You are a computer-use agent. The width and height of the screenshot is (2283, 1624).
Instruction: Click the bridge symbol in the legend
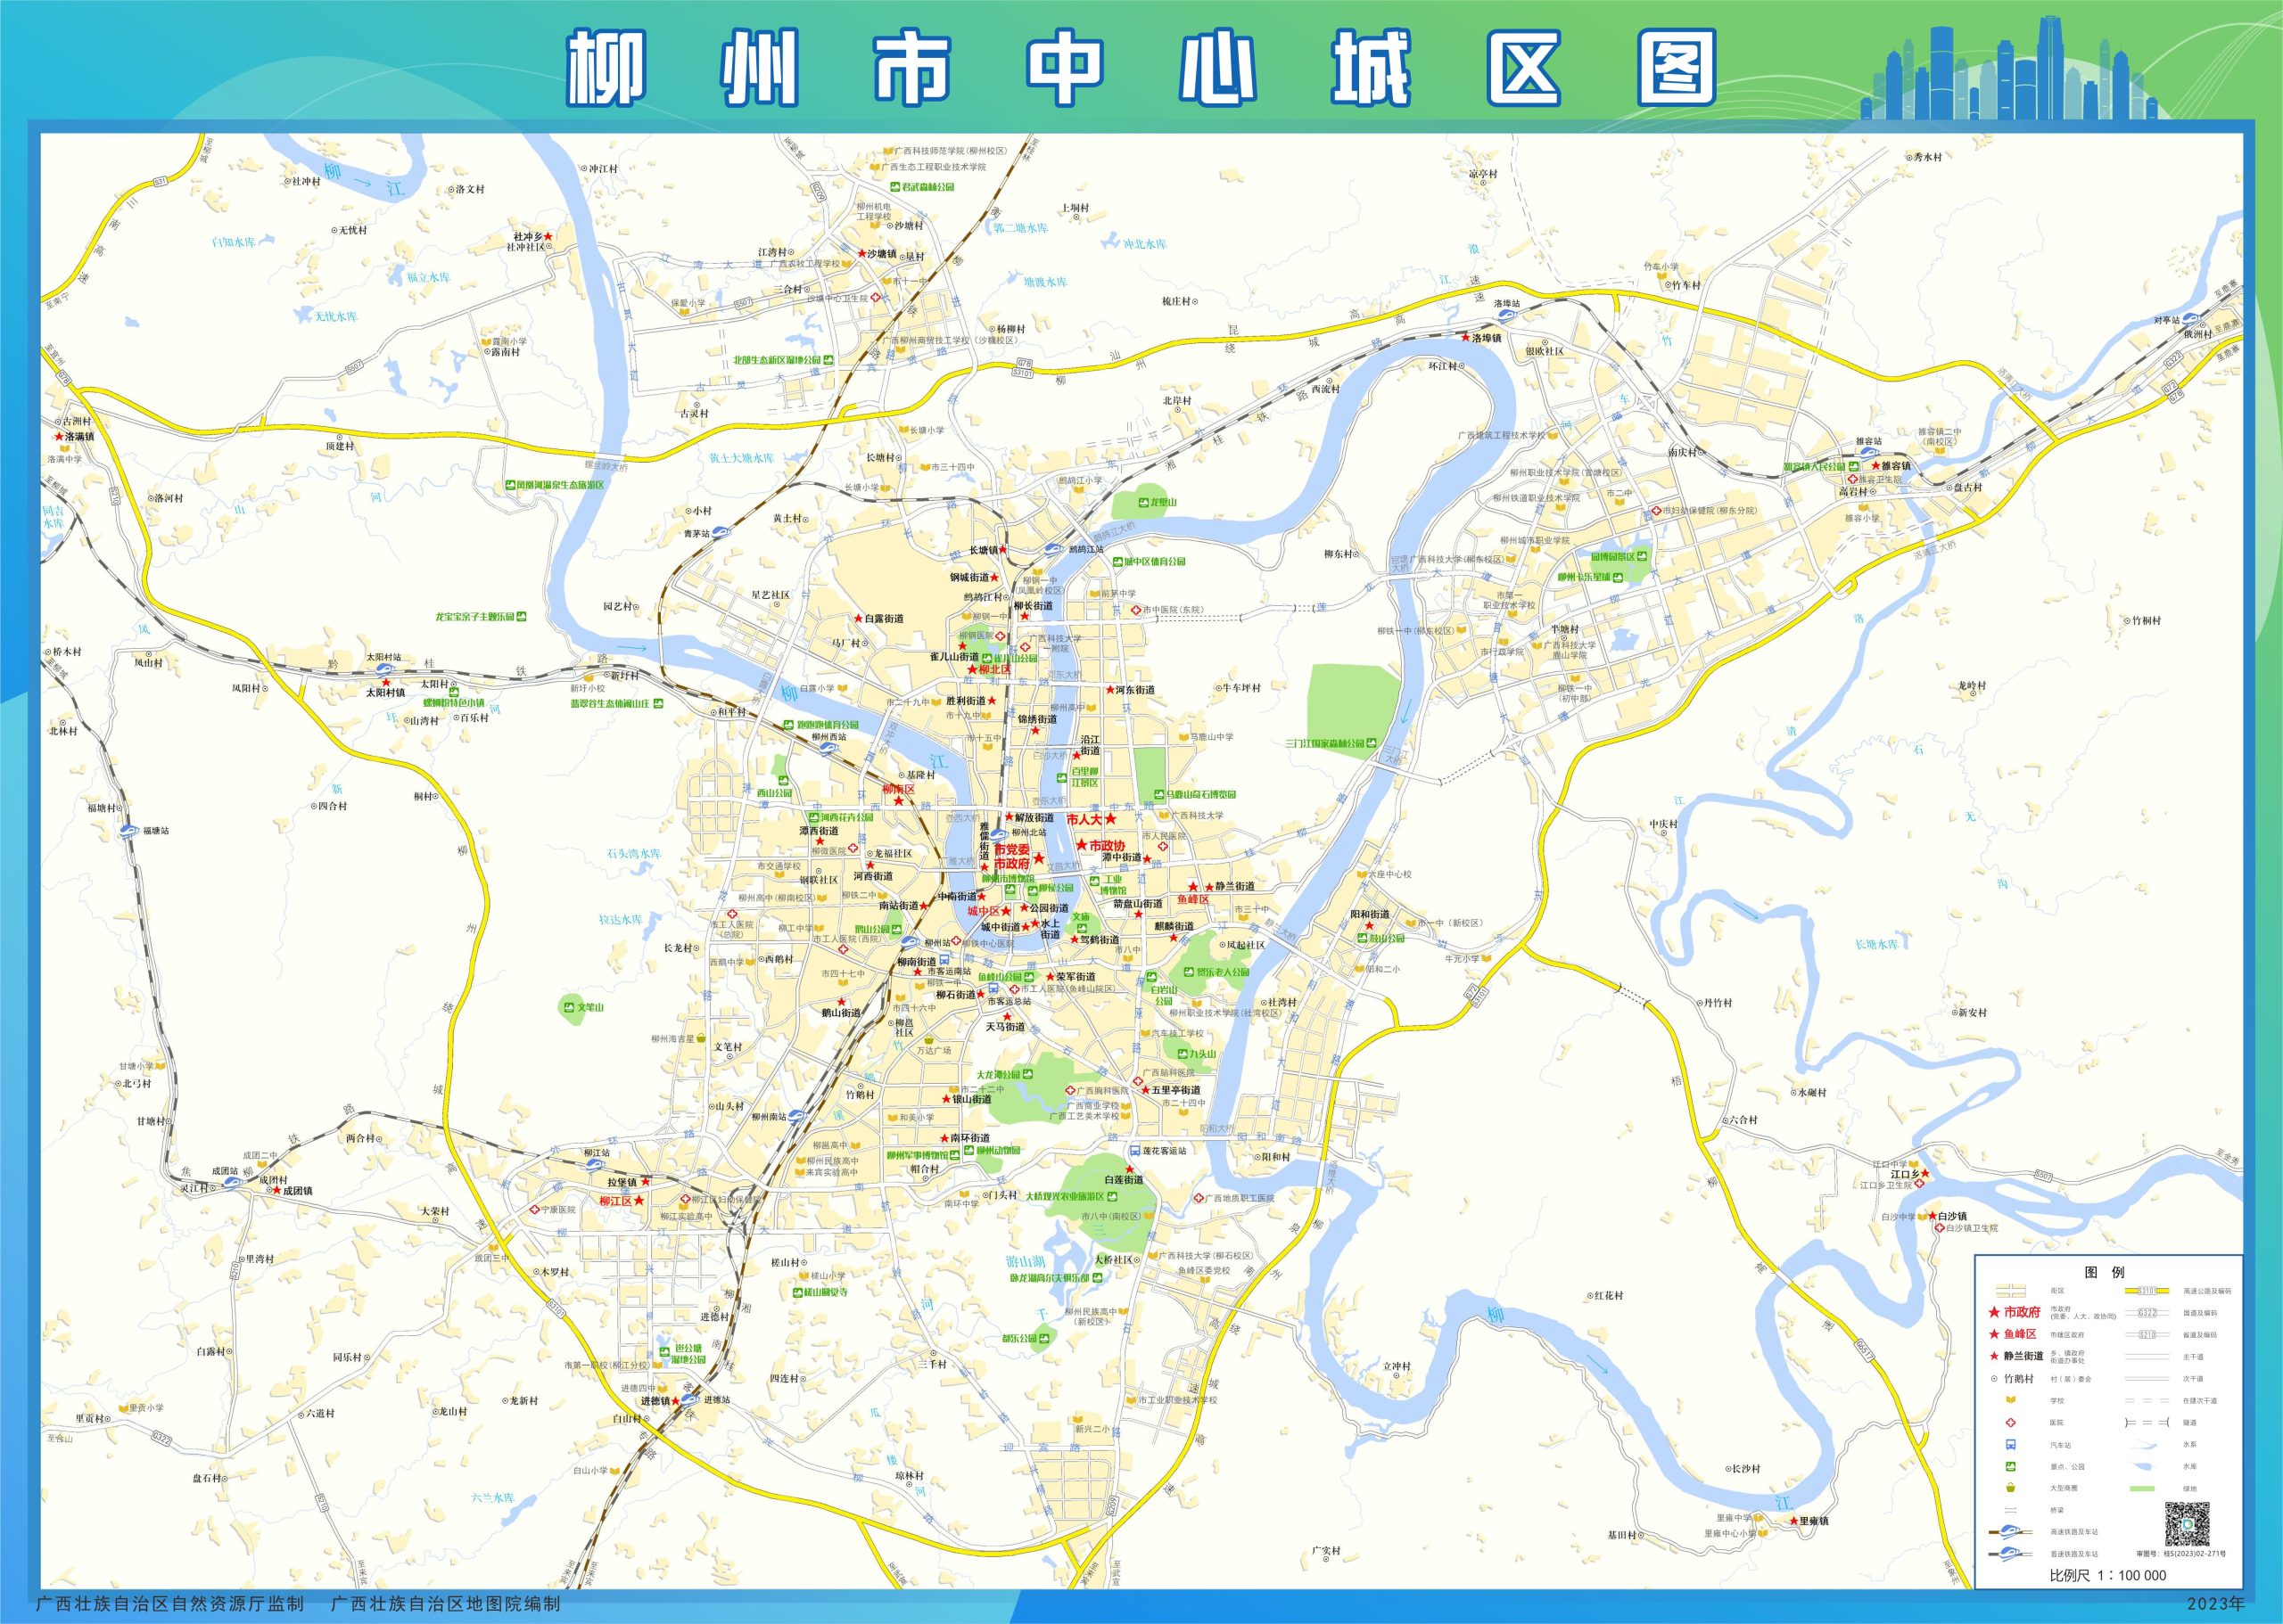coord(2011,1510)
